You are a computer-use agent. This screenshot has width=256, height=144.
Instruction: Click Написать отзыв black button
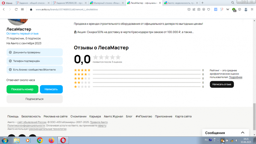click(222, 84)
